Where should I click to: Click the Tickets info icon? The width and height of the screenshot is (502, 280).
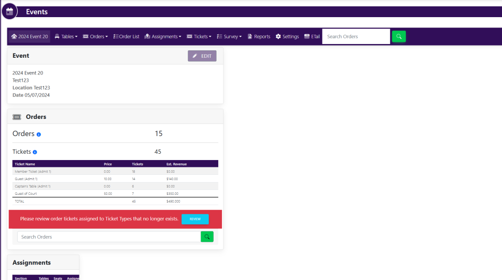coord(35,152)
